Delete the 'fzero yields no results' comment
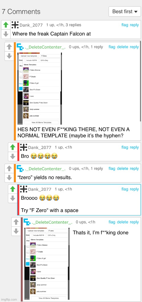 122,169
